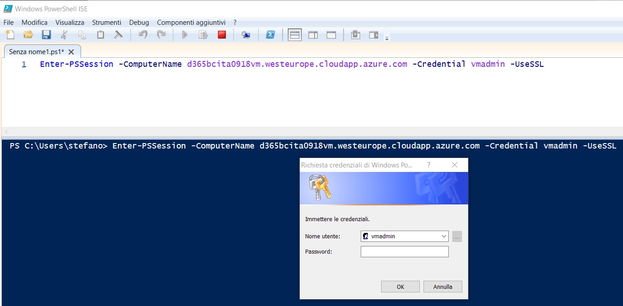Image resolution: width=623 pixels, height=306 pixels.
Task: Select the Run Selection toolbar icon
Action: pyautogui.click(x=203, y=34)
